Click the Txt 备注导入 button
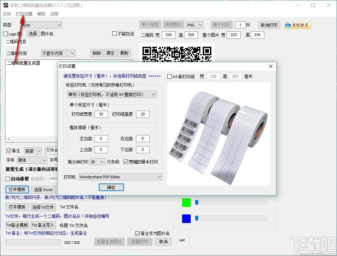Viewport: 337px width, 256px height. click(x=43, y=225)
